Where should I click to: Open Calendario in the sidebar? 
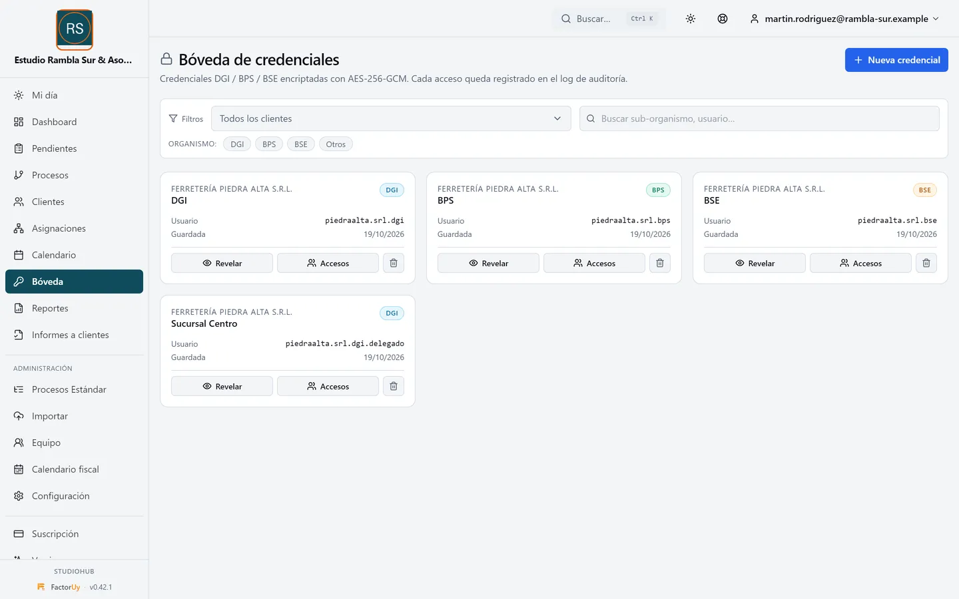click(74, 255)
